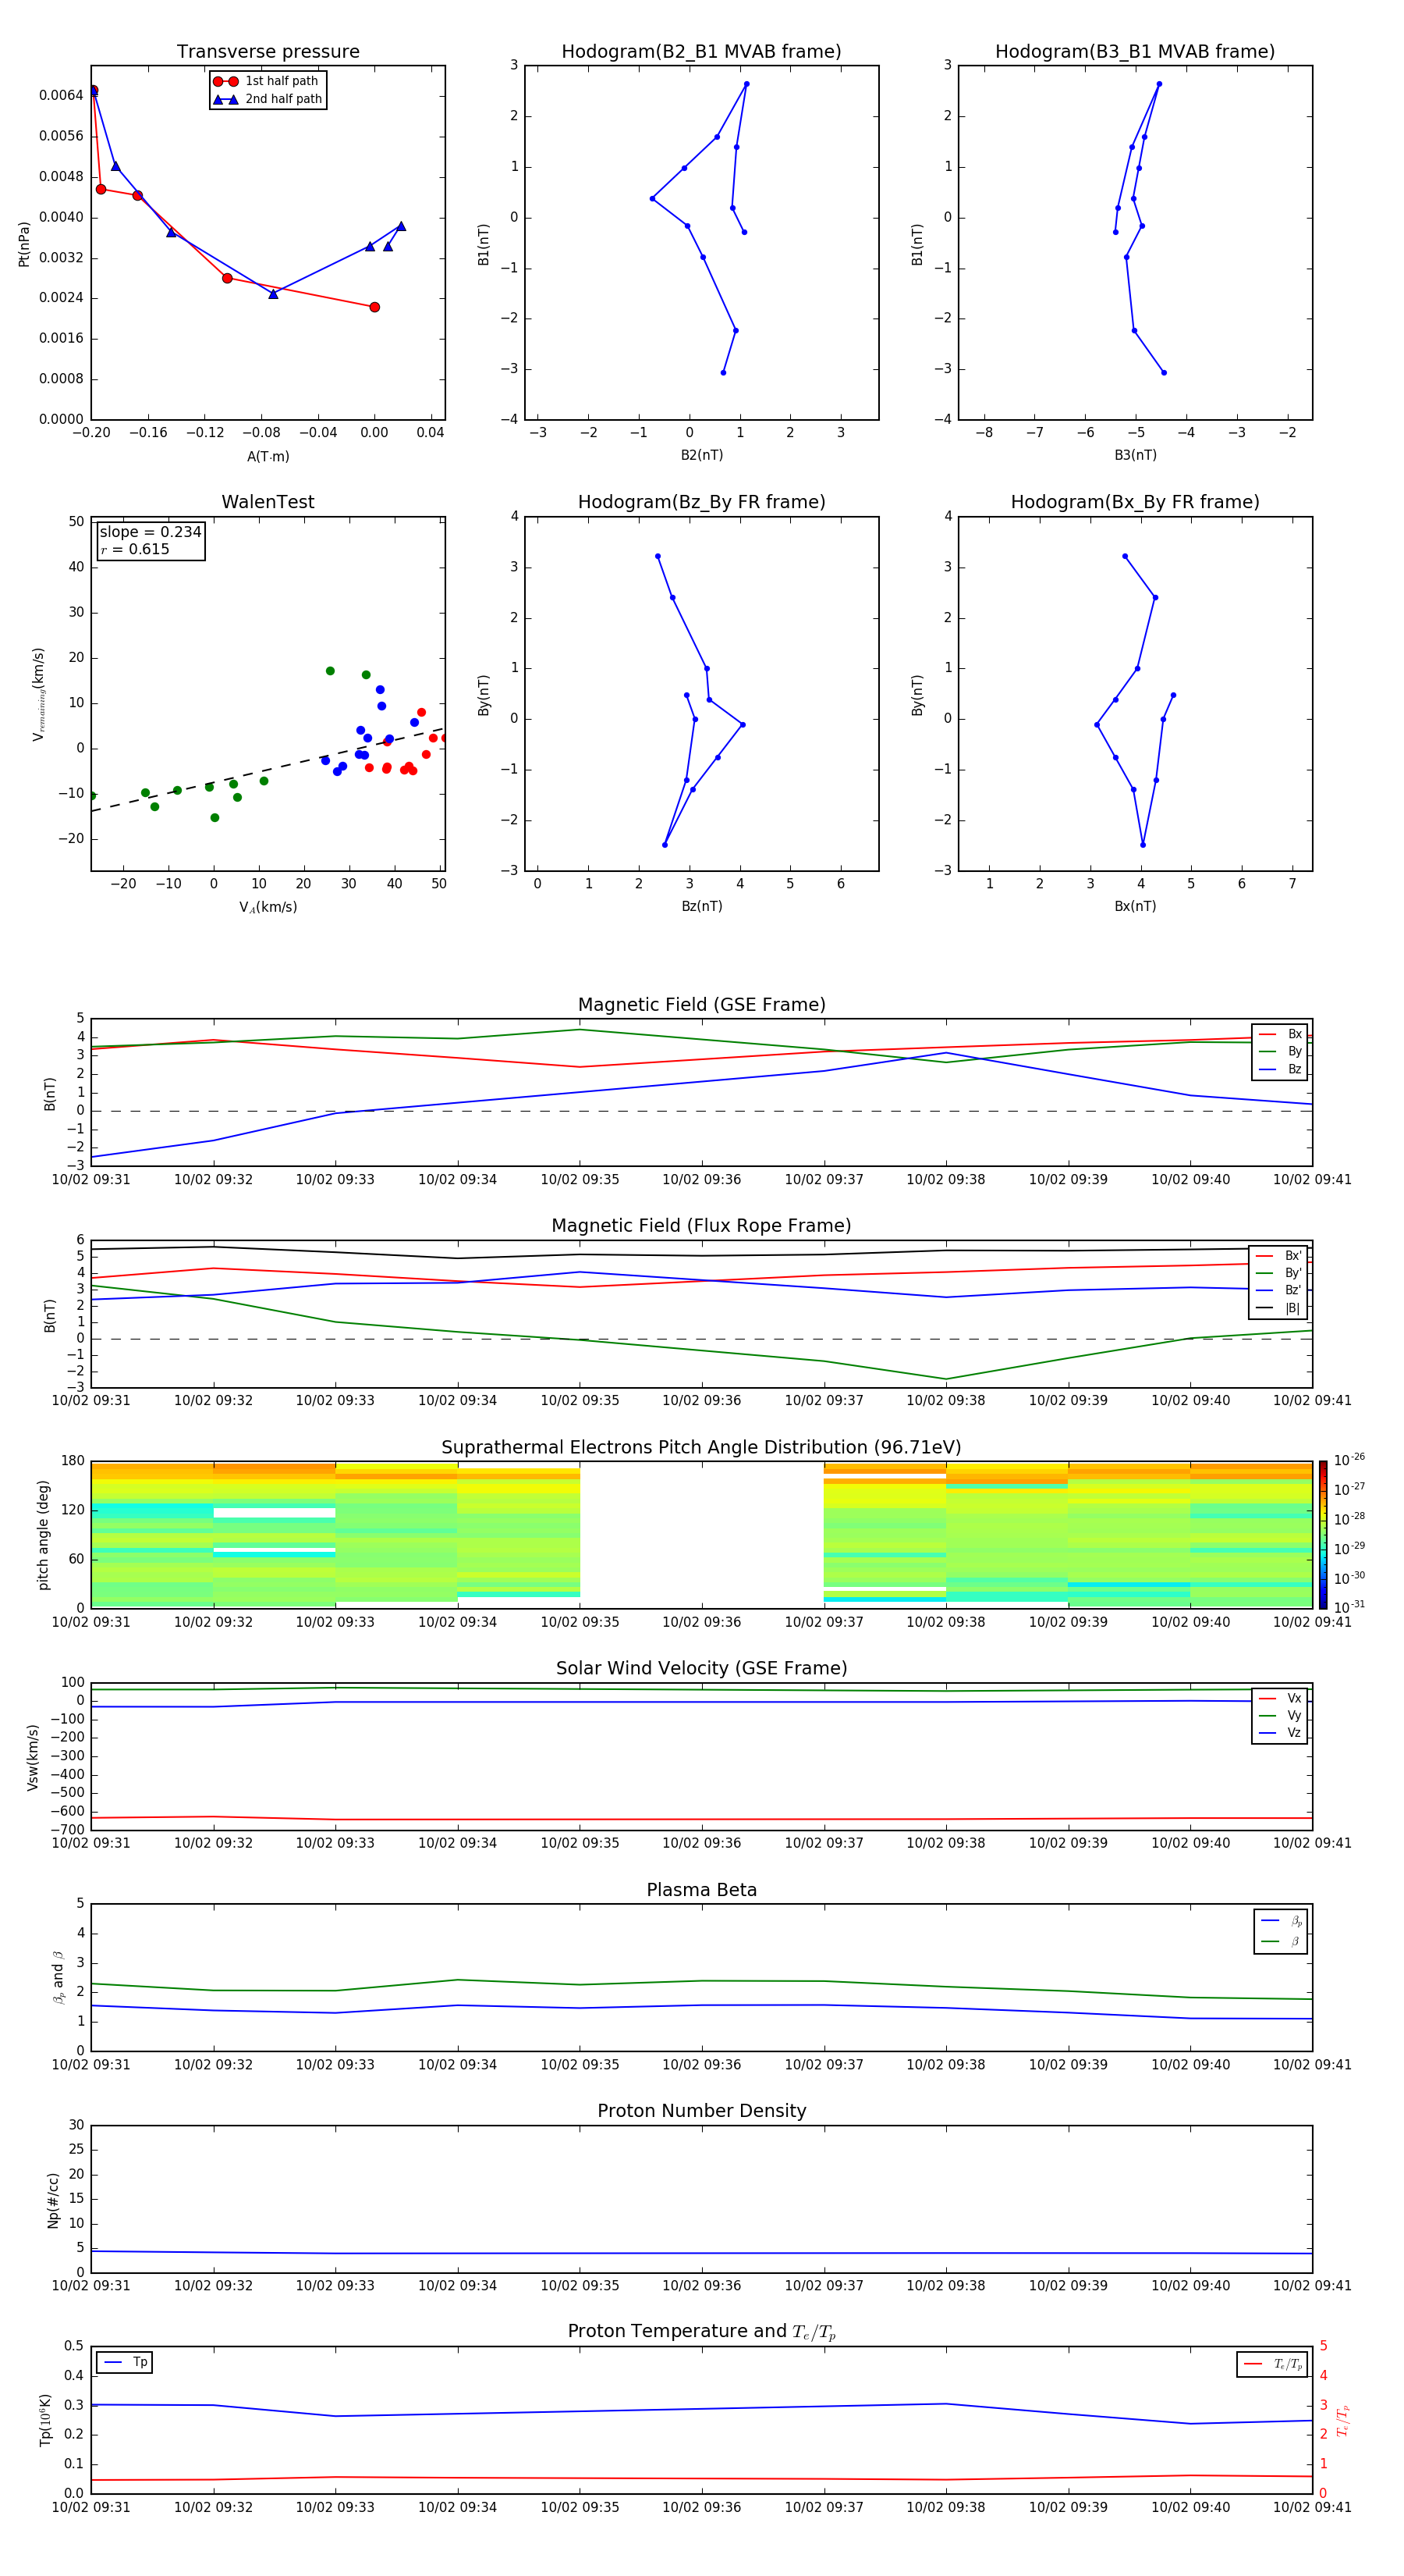
Task: Click the 'βp' Plasma Beta legend entry
Action: pos(1282,1921)
